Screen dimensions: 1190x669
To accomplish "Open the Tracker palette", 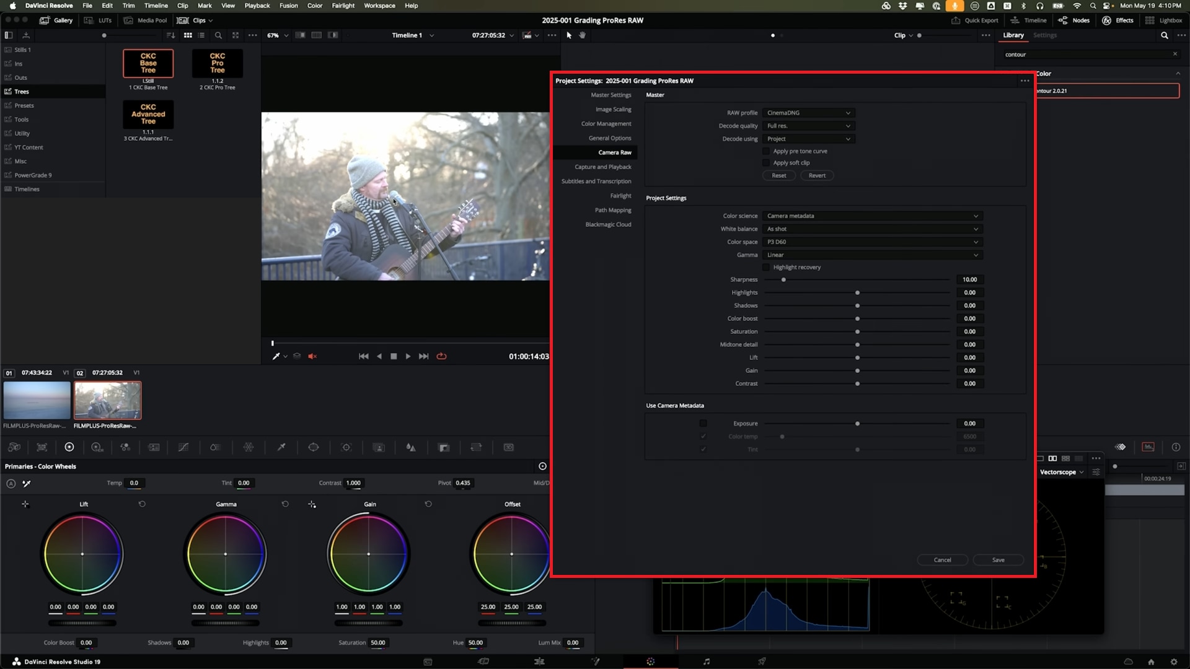I will click(x=346, y=447).
